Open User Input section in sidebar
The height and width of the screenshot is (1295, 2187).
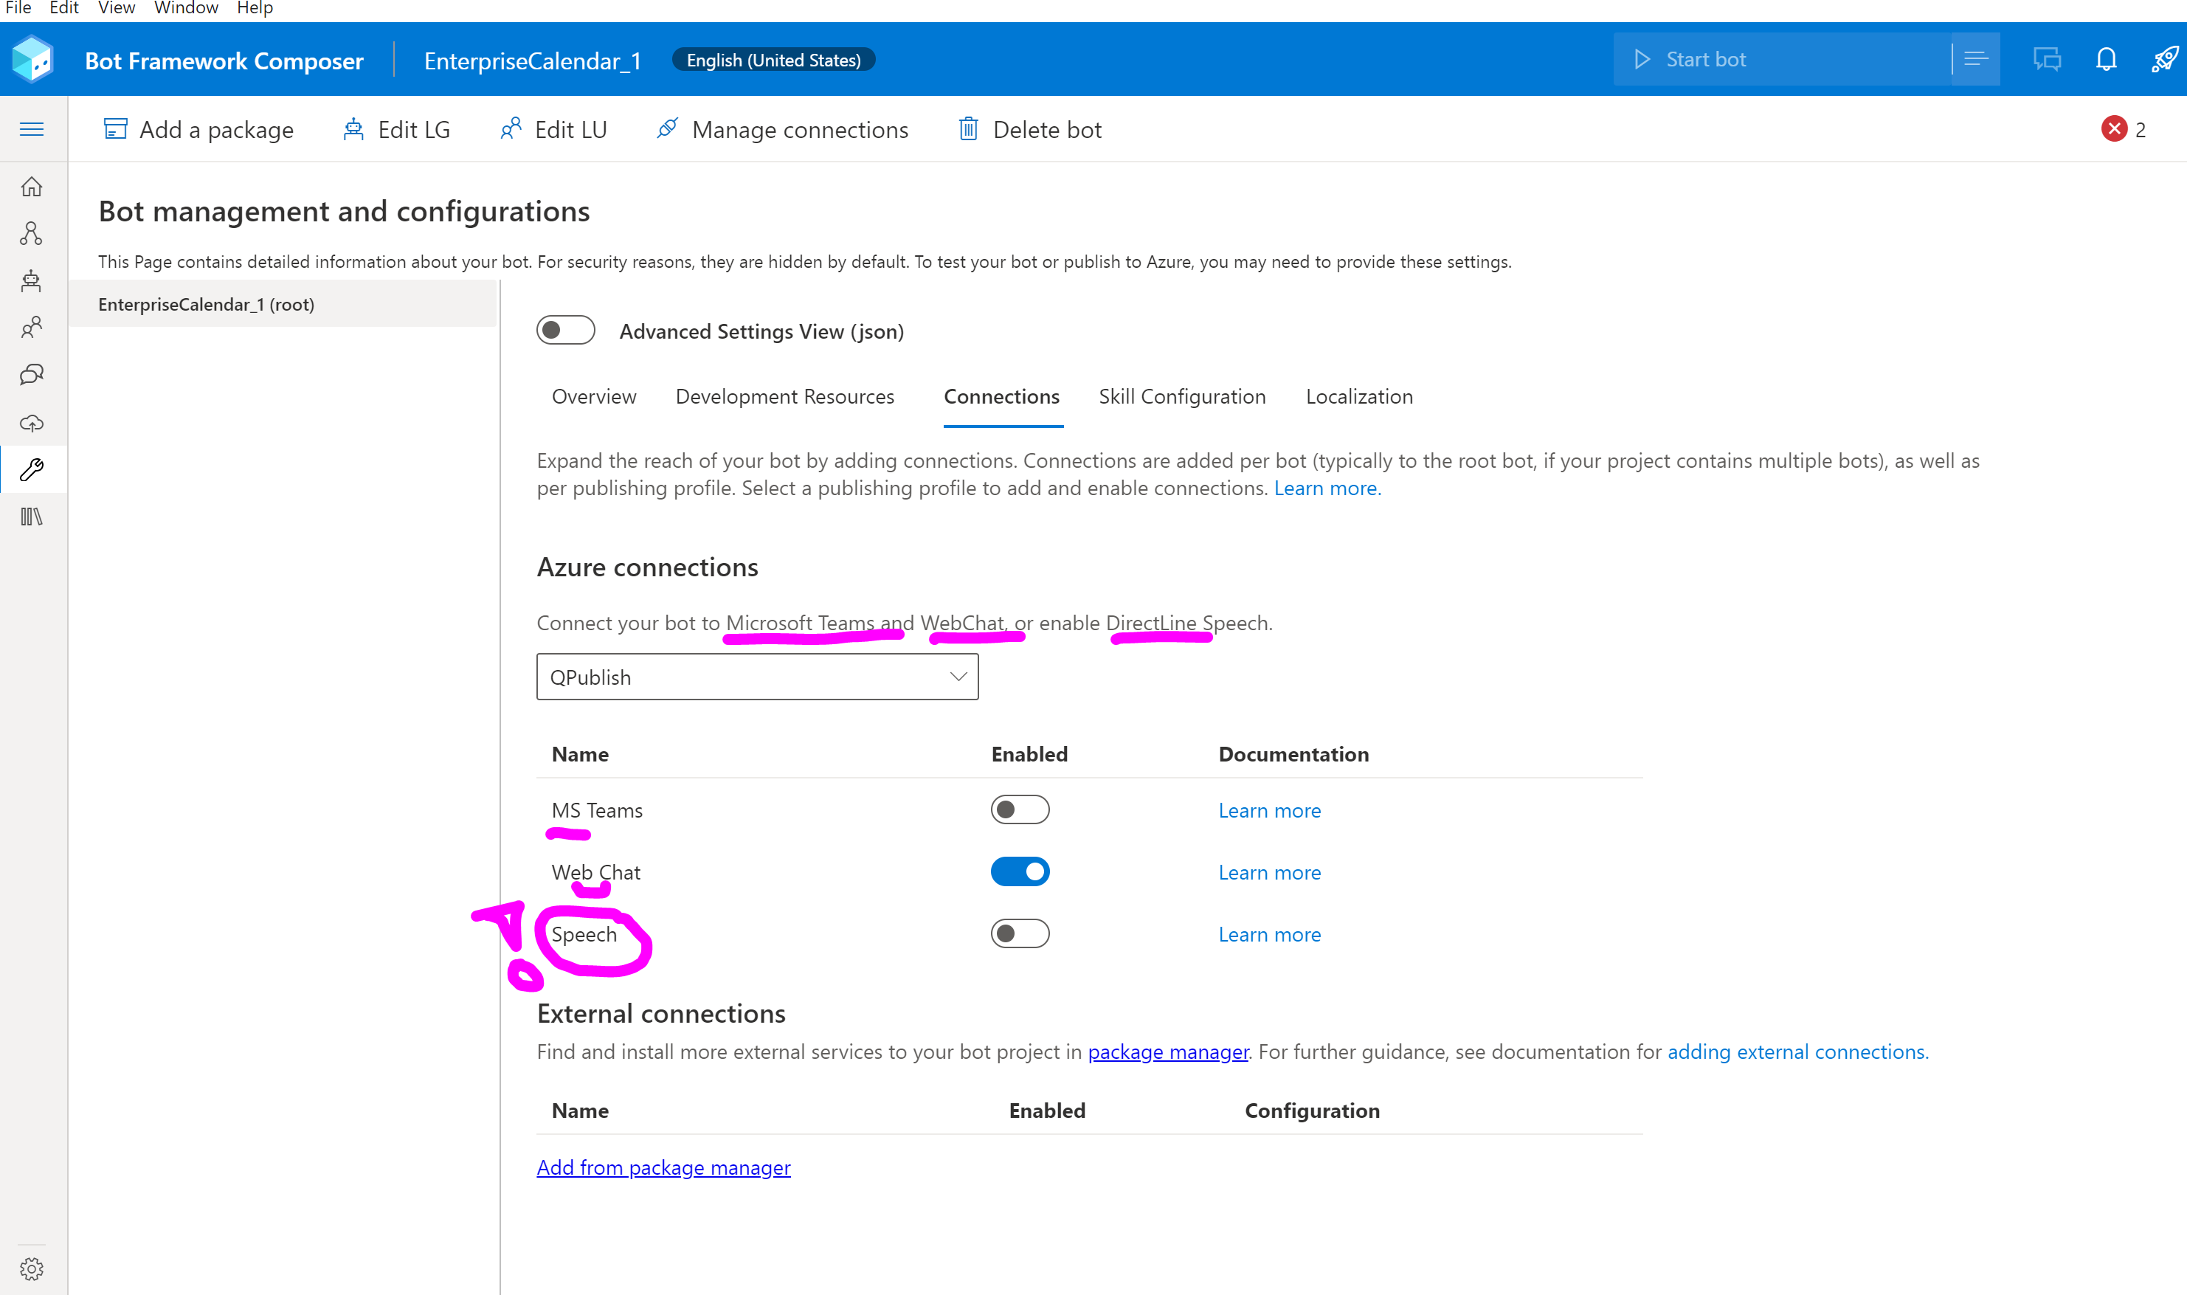click(x=32, y=326)
